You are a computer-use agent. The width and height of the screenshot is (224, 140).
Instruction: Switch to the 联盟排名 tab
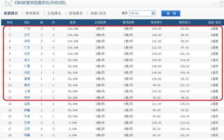click(11, 13)
